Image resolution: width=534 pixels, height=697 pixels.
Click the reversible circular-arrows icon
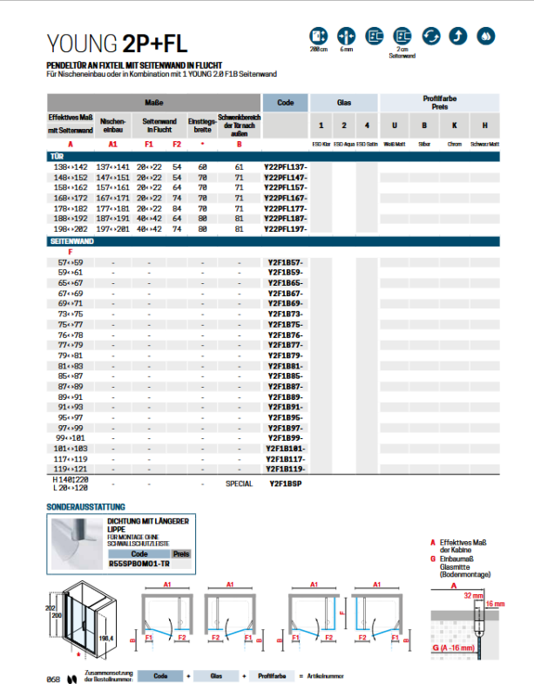coord(431,36)
